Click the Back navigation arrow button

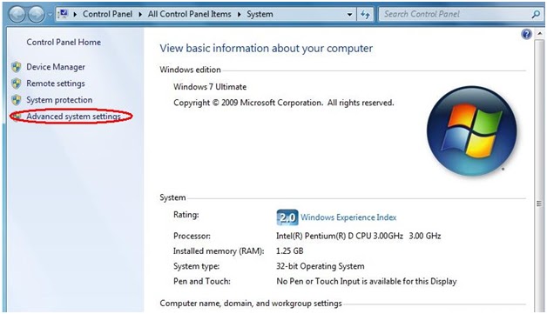click(x=17, y=15)
